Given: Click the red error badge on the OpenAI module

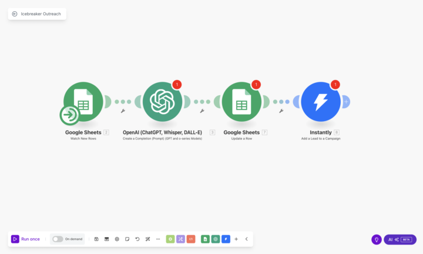Looking at the screenshot, I should 177,85.
